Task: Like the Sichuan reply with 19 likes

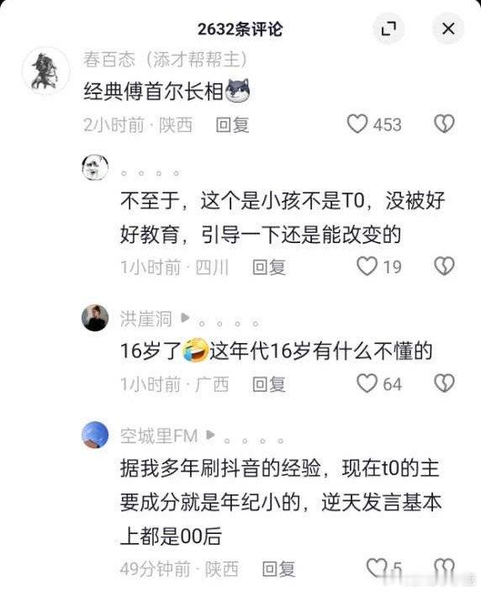Action: 367,267
